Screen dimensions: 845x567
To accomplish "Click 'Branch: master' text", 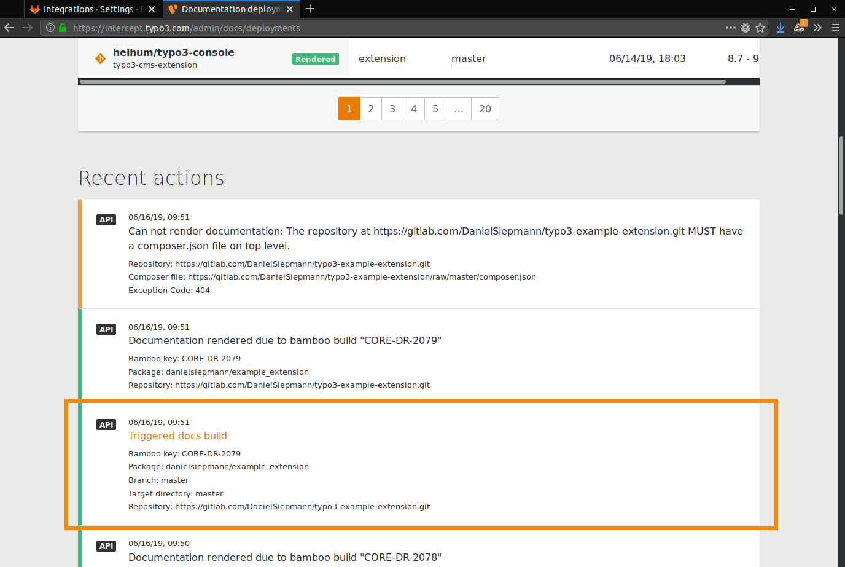I will (x=158, y=480).
